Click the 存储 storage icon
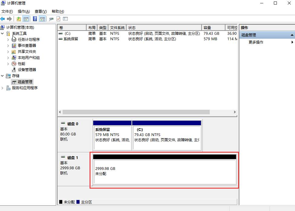The width and height of the screenshot is (295, 211). (x=8, y=76)
